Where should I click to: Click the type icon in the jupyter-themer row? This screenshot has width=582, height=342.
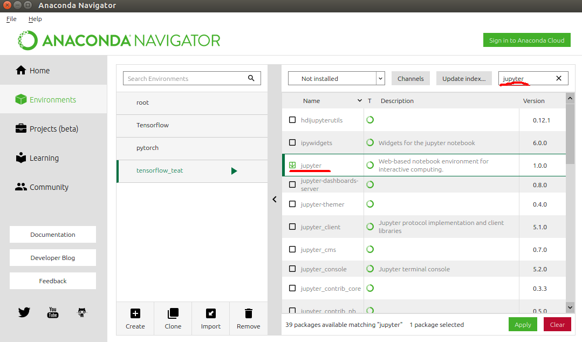[x=370, y=204]
